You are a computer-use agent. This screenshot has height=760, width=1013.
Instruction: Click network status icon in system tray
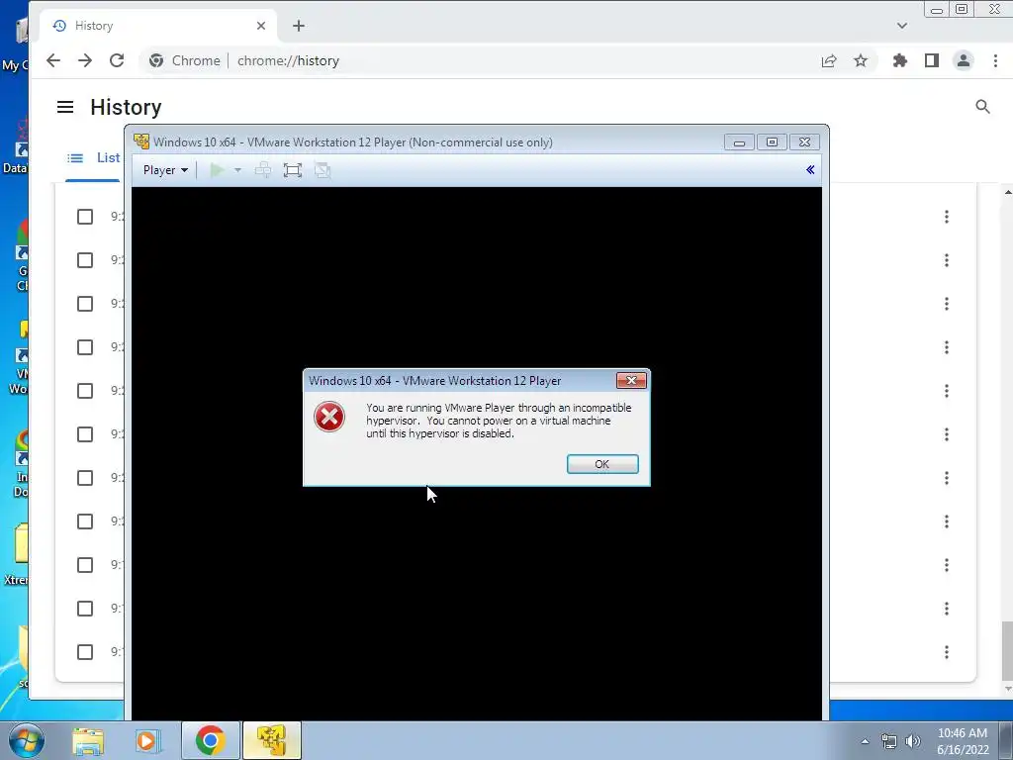pos(889,741)
